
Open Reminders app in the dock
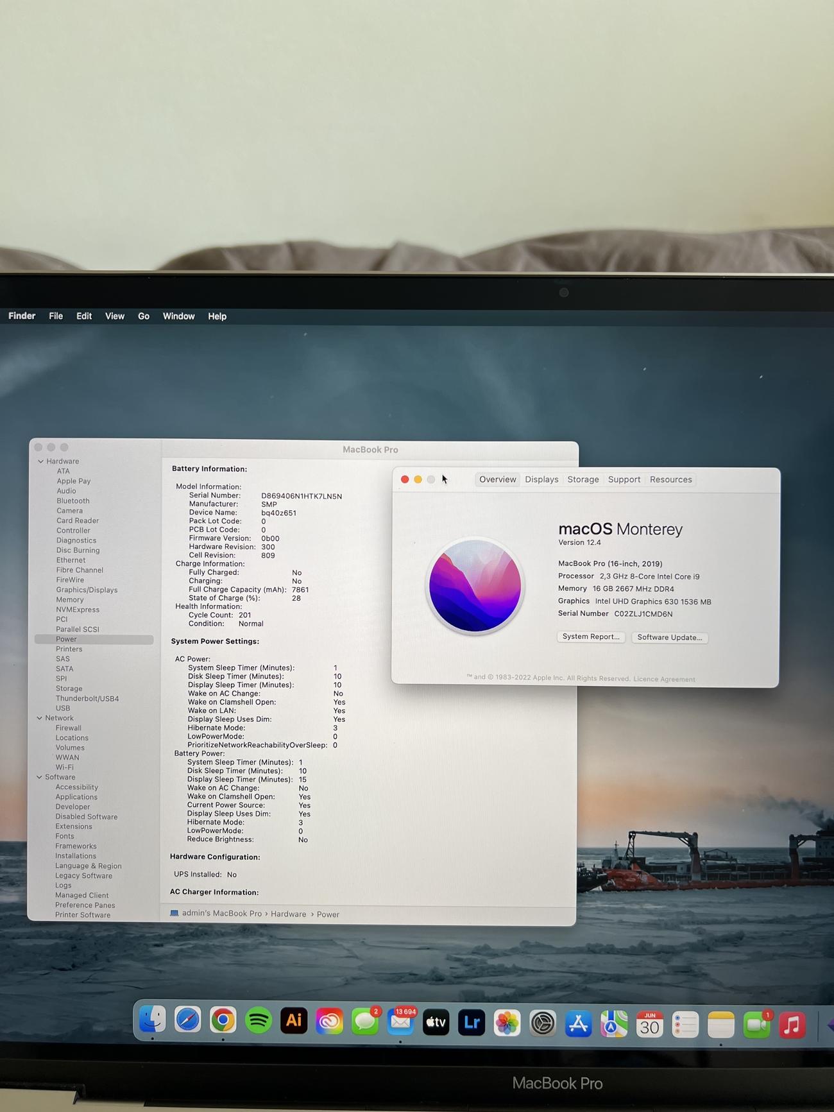(x=685, y=1025)
